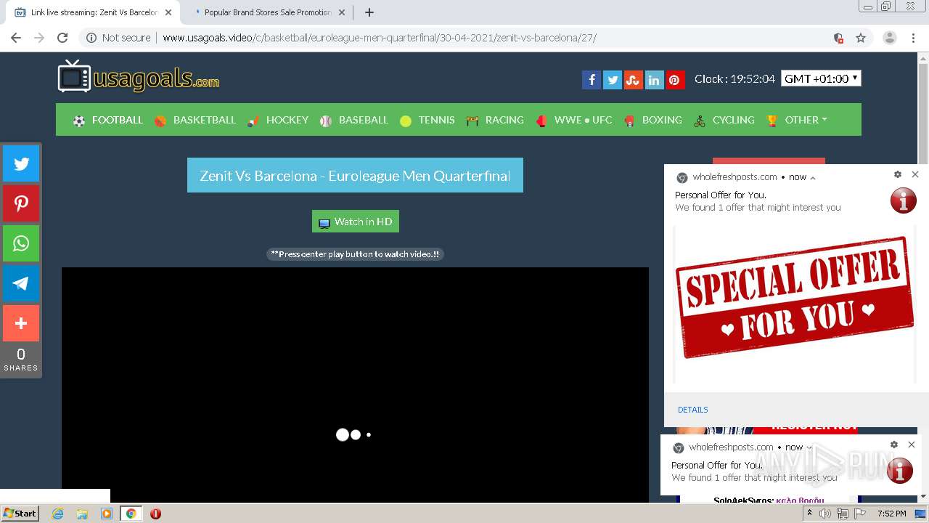
Task: Open FOOTBALL category
Action: click(108, 120)
